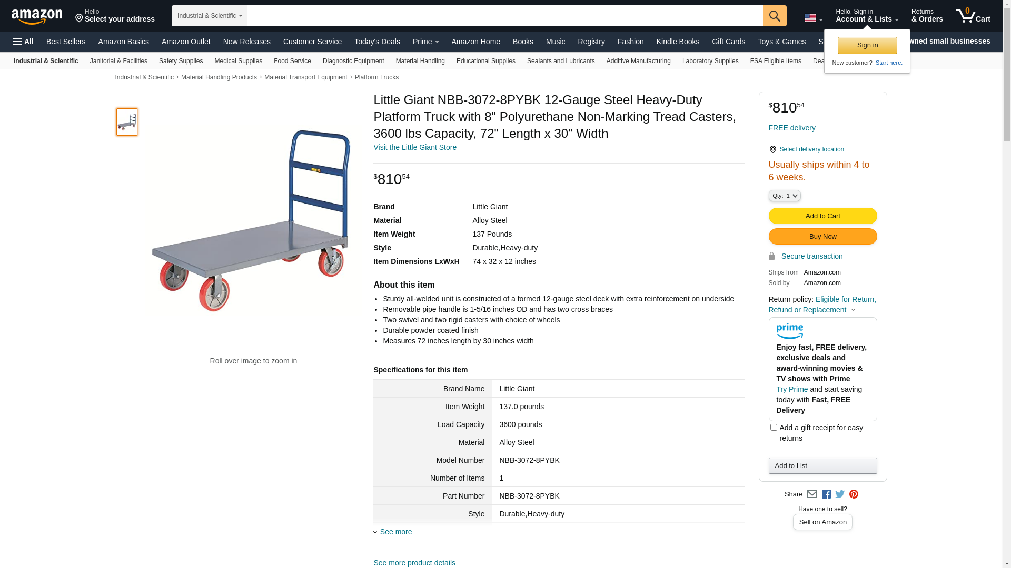This screenshot has width=1011, height=568.
Task: Share product on Twitter
Action: [x=840, y=494]
